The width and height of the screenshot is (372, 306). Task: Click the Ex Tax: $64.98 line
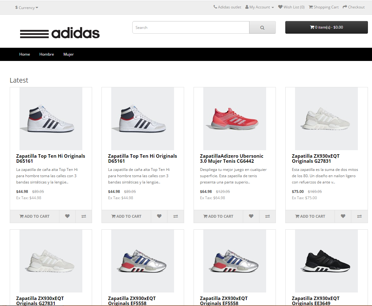tap(212, 198)
